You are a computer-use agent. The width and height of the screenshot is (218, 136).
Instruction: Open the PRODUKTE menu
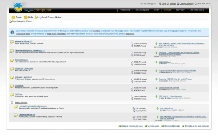(125, 10)
